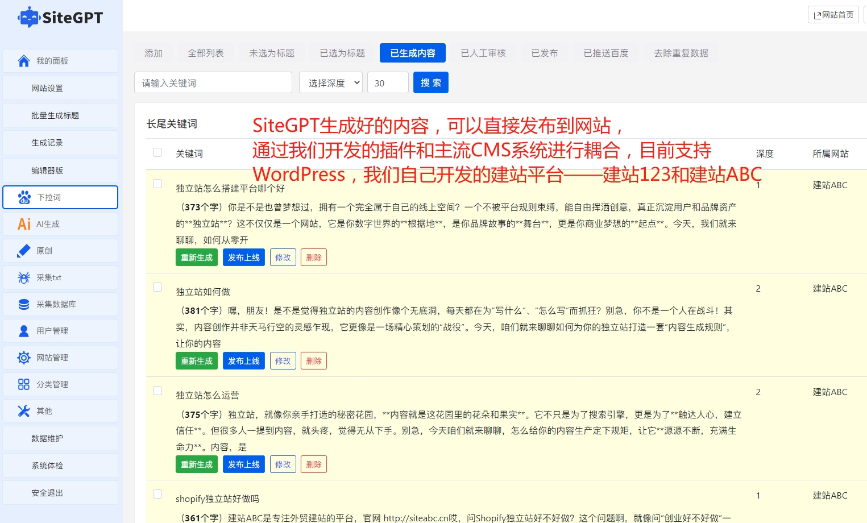The width and height of the screenshot is (867, 523).
Task: Click the pencil icon beside 原创
Action: pyautogui.click(x=24, y=251)
